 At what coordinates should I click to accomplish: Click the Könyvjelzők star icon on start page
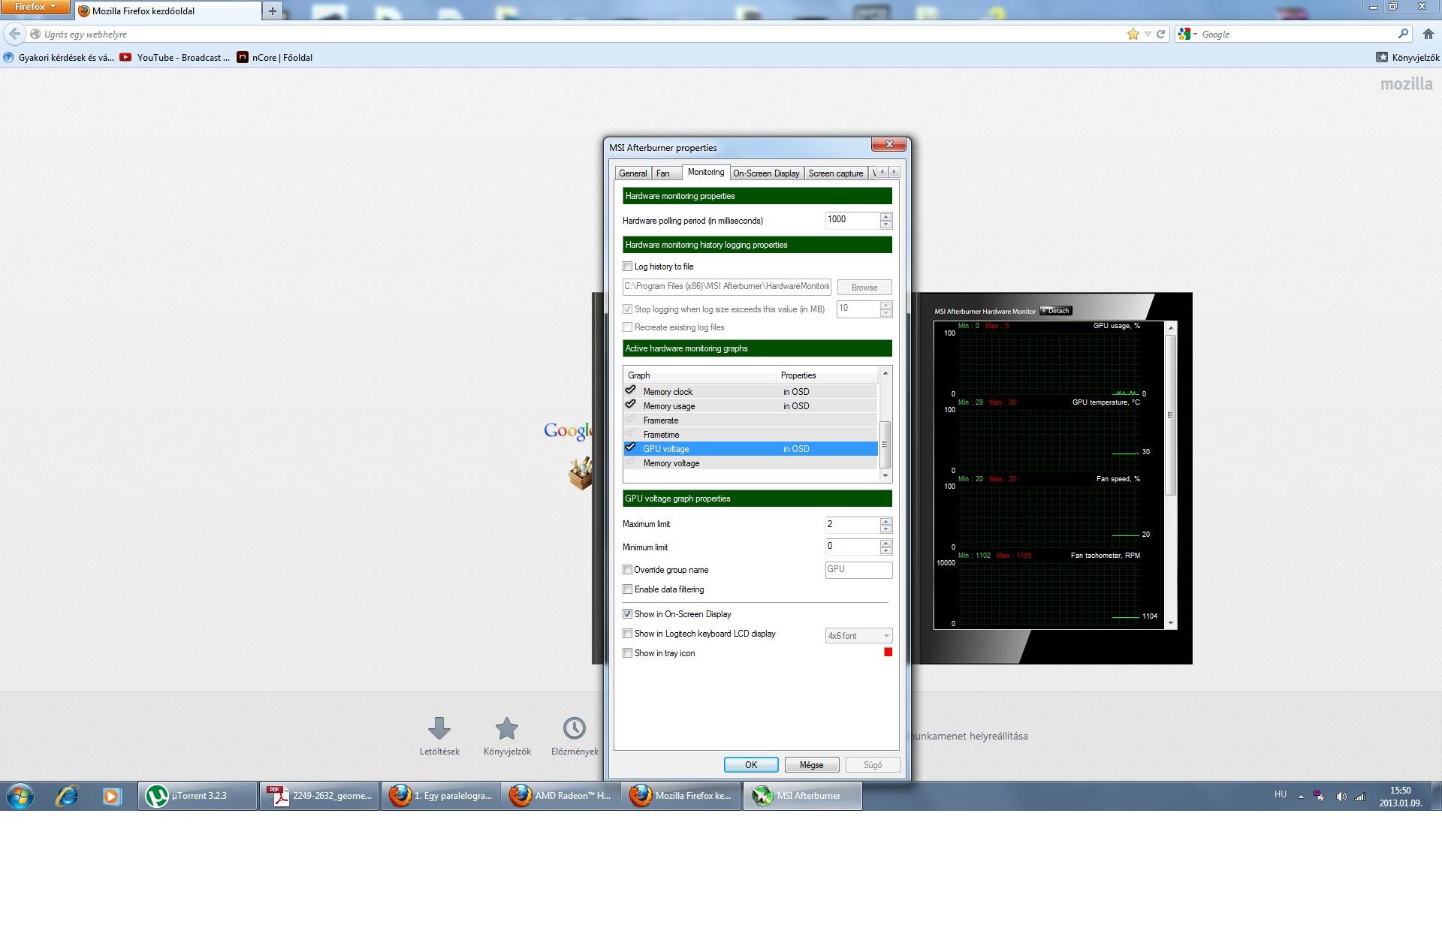point(507,728)
